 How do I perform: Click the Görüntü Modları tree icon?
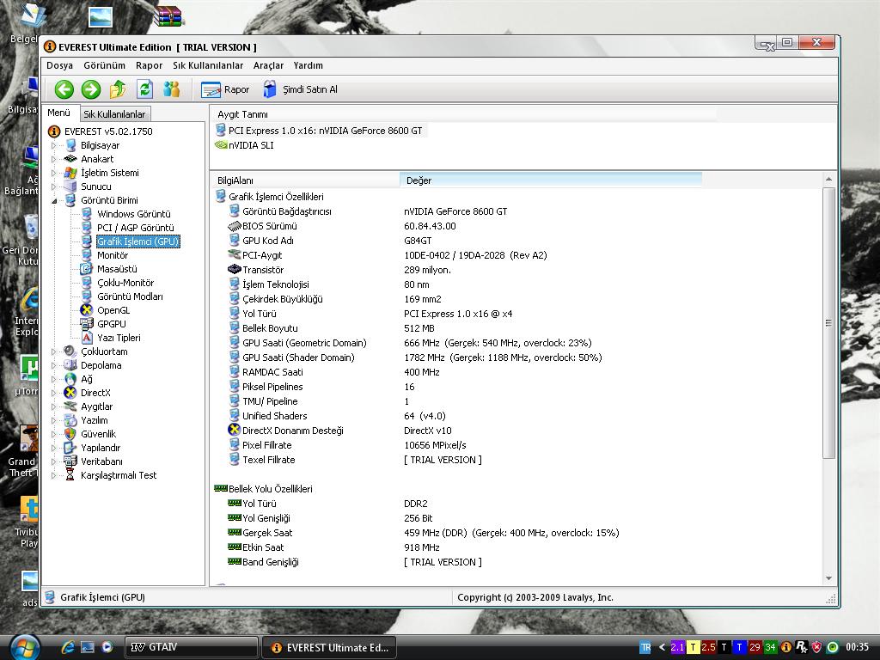point(87,296)
